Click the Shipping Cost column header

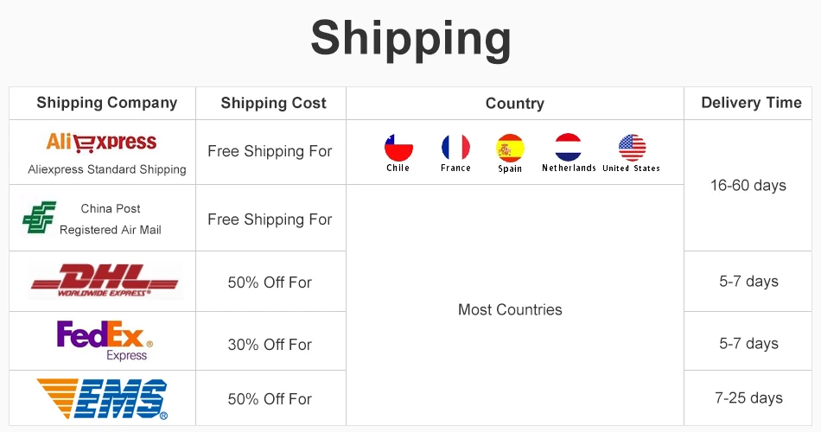[x=273, y=104]
